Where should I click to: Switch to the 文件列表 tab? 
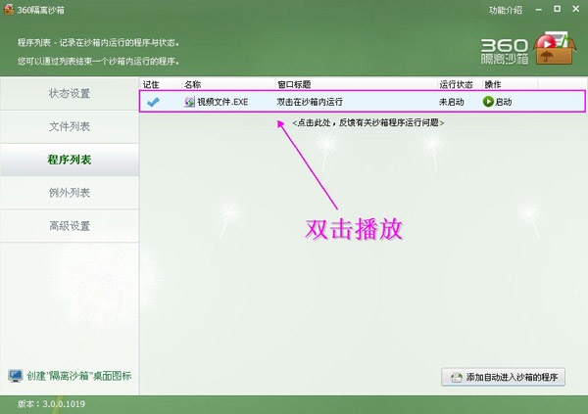click(70, 126)
